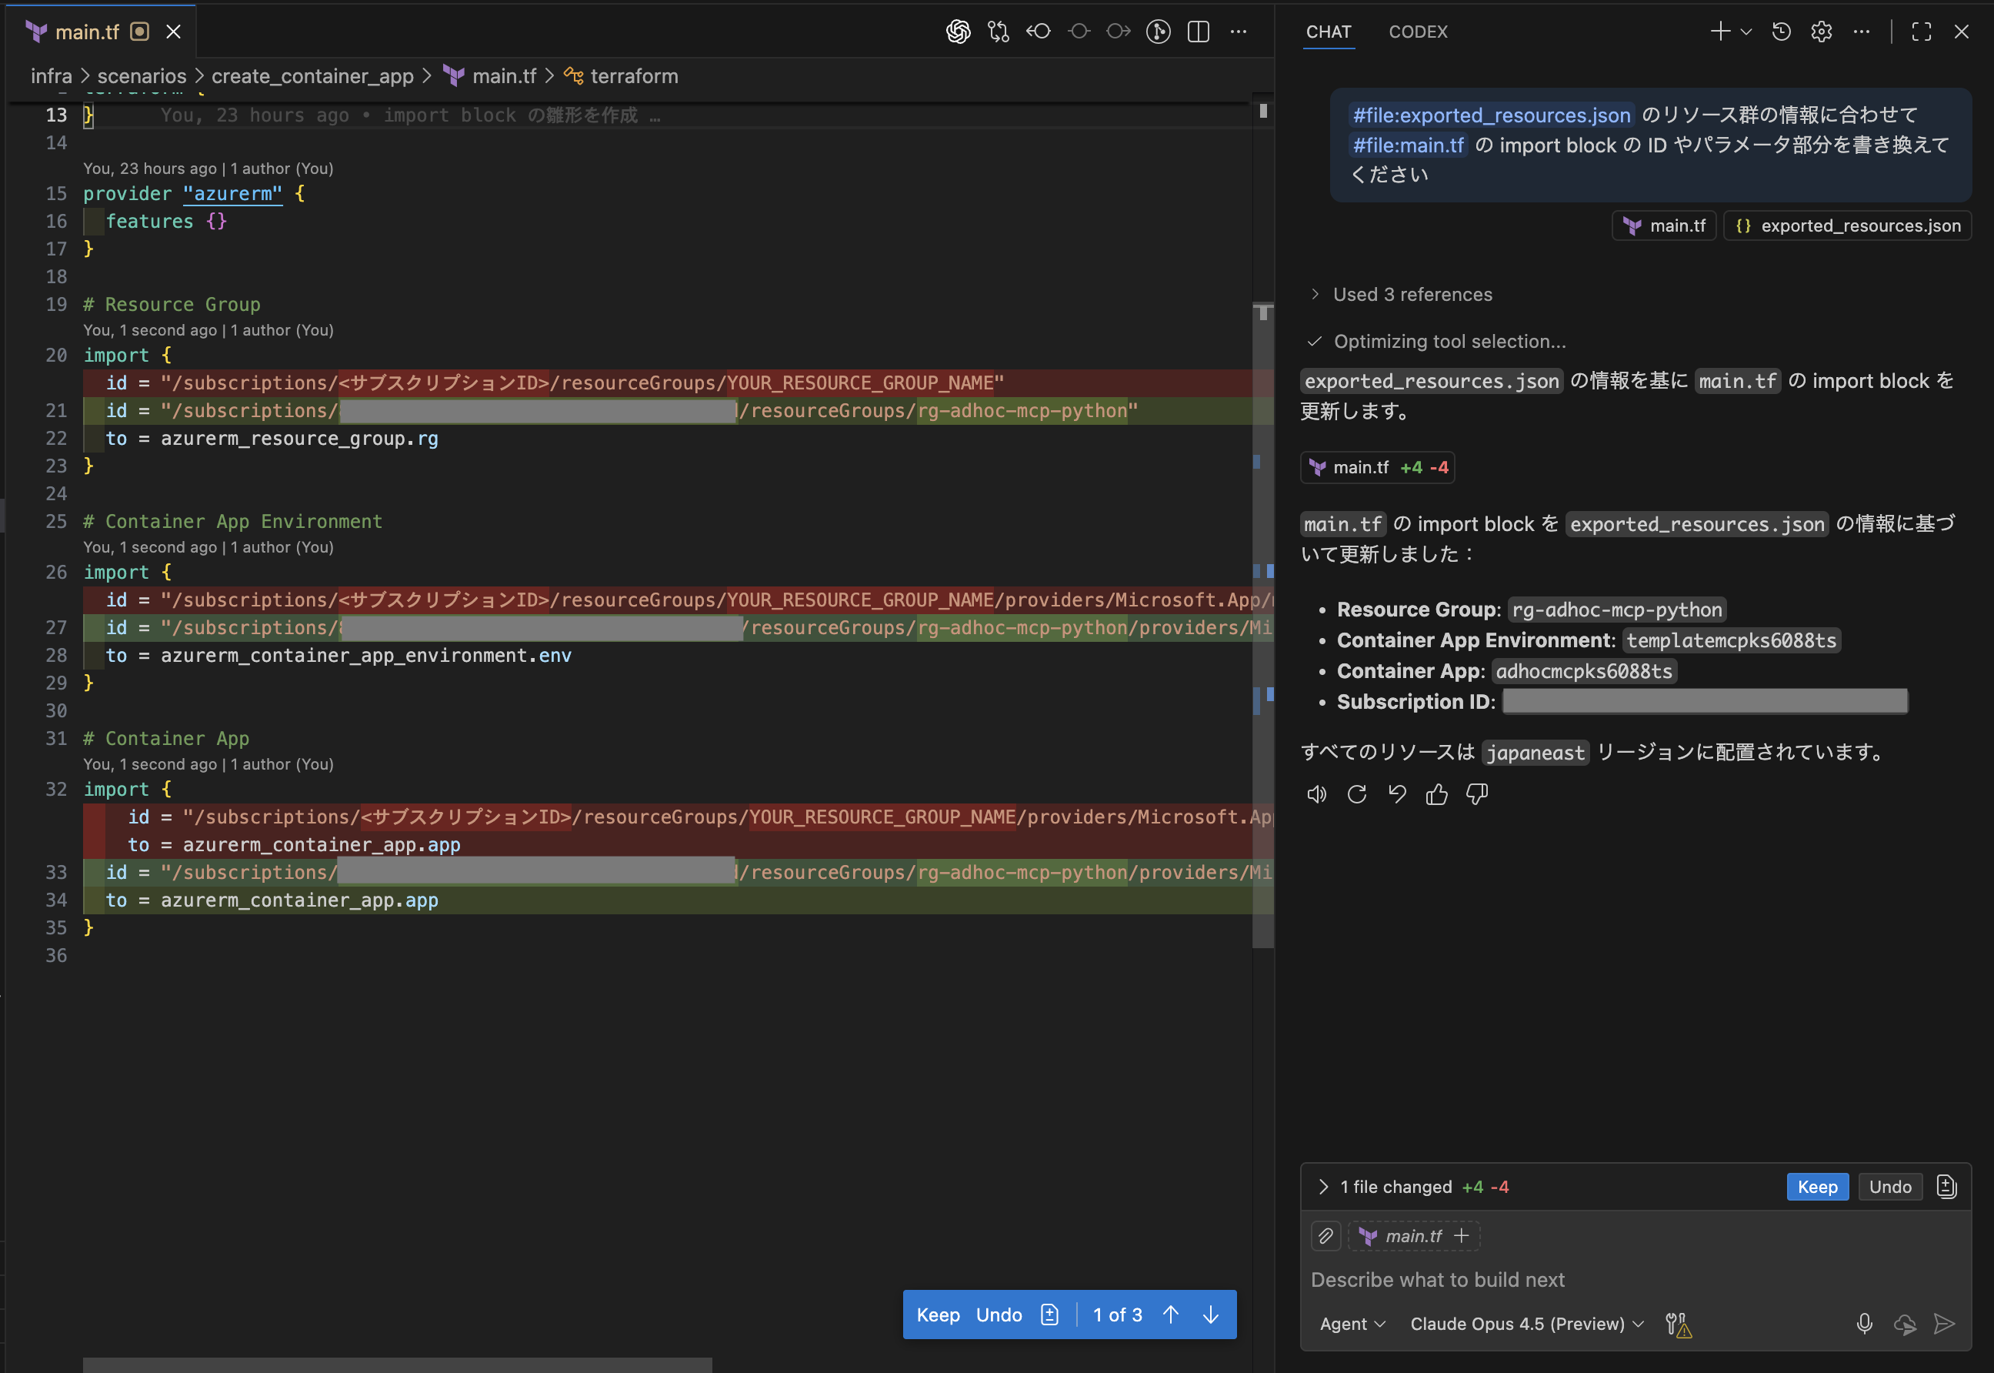Click Undo in the editor diff bar
Image resolution: width=1994 pixels, height=1373 pixels.
pyautogui.click(x=999, y=1315)
